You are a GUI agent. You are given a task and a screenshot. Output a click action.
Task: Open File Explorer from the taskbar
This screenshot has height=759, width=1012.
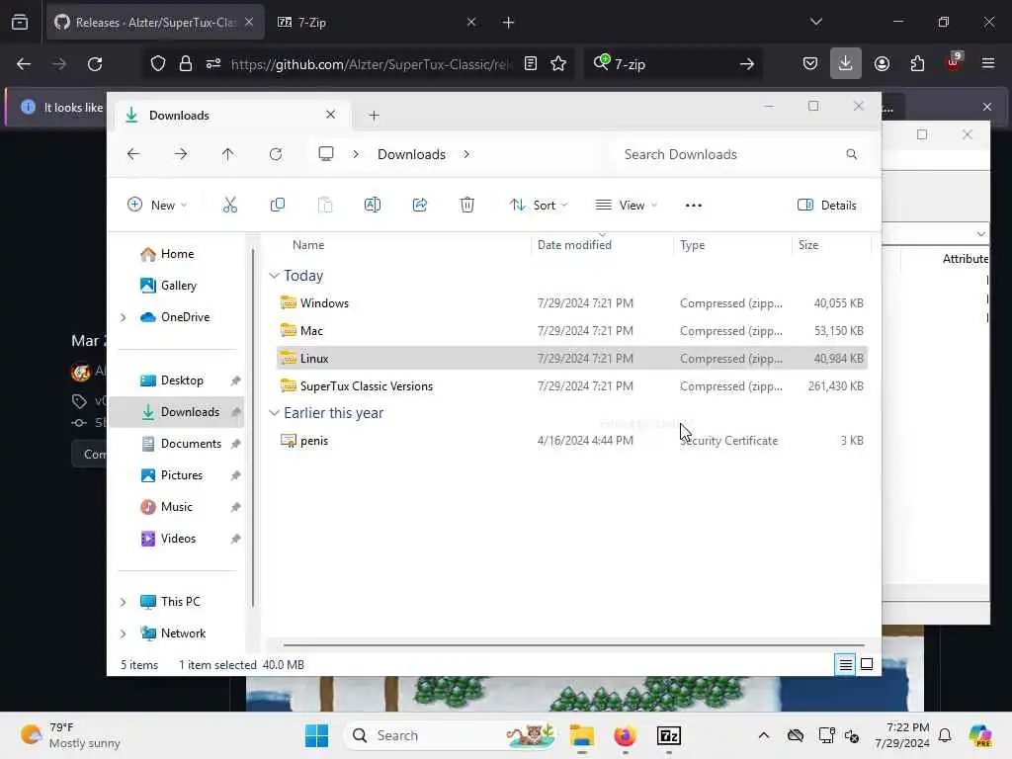tap(581, 735)
